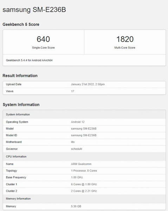Click '2 Cores @ 2.21 GHz' value
The height and width of the screenshot is (211, 168).
point(84,191)
